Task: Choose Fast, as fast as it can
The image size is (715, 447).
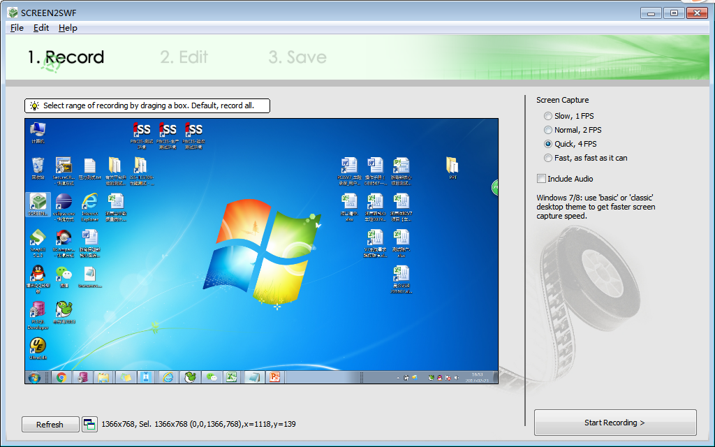Action: pyautogui.click(x=586, y=158)
